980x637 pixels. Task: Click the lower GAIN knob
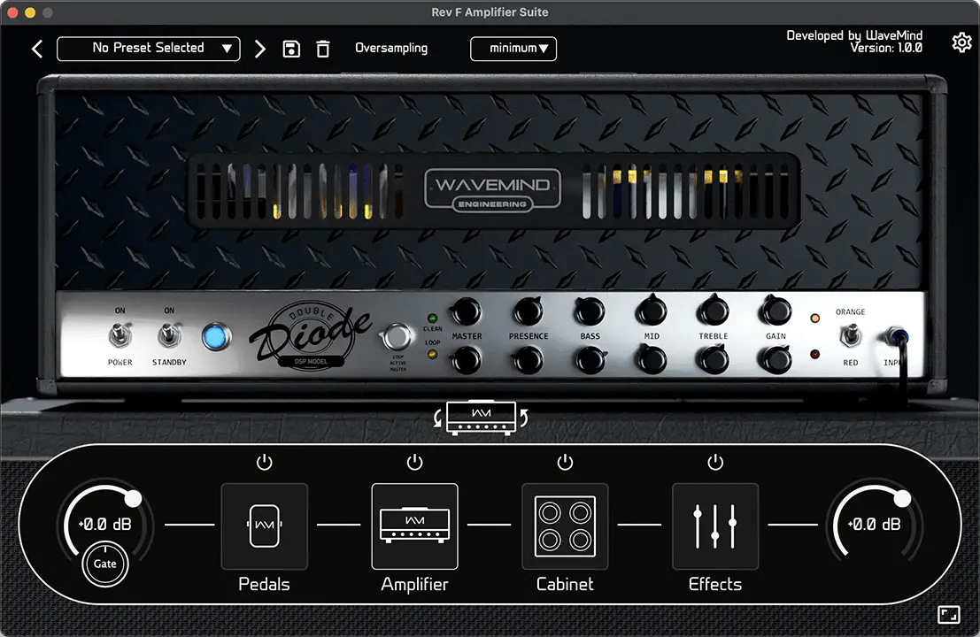click(x=776, y=360)
